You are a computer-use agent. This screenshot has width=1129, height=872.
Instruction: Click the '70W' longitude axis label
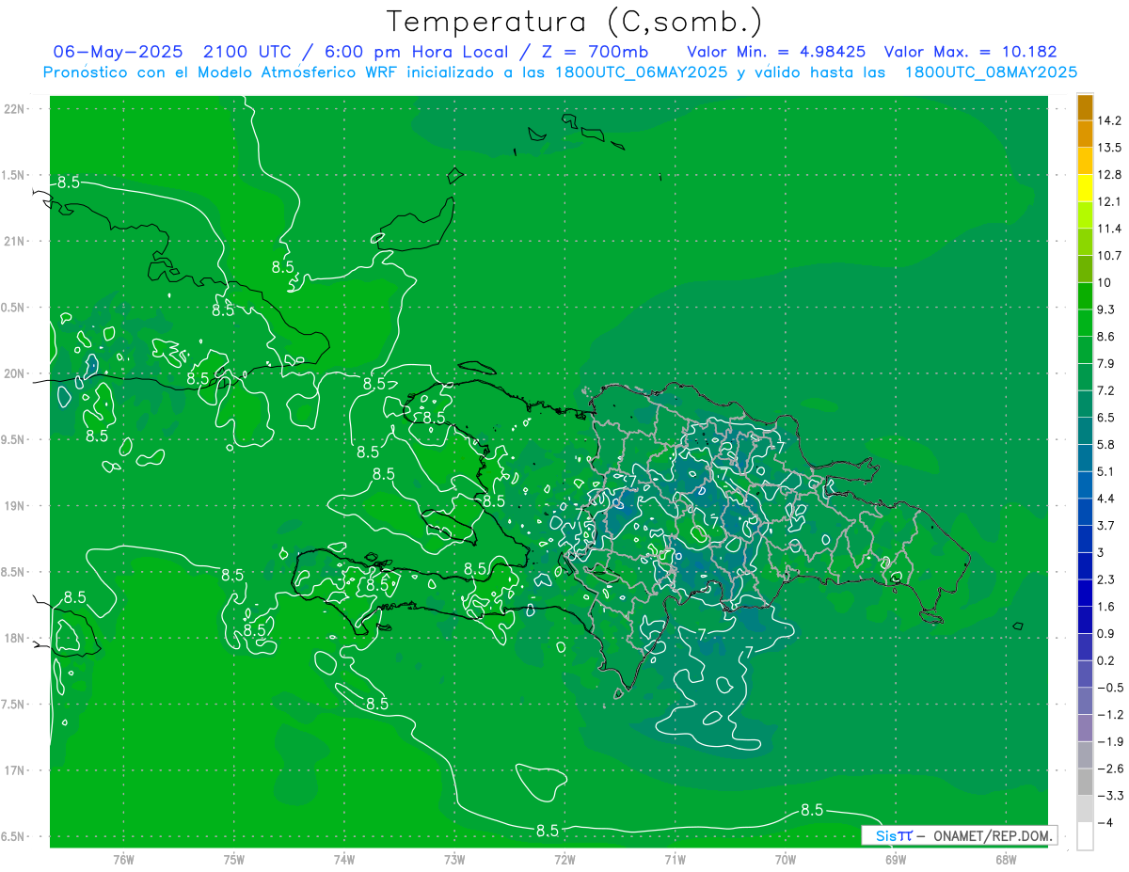(786, 859)
